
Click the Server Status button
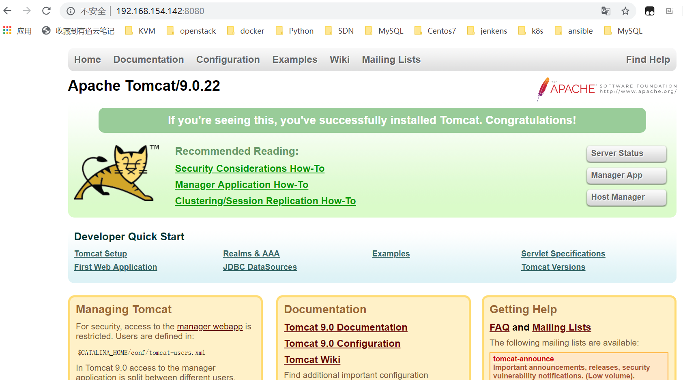click(x=627, y=154)
